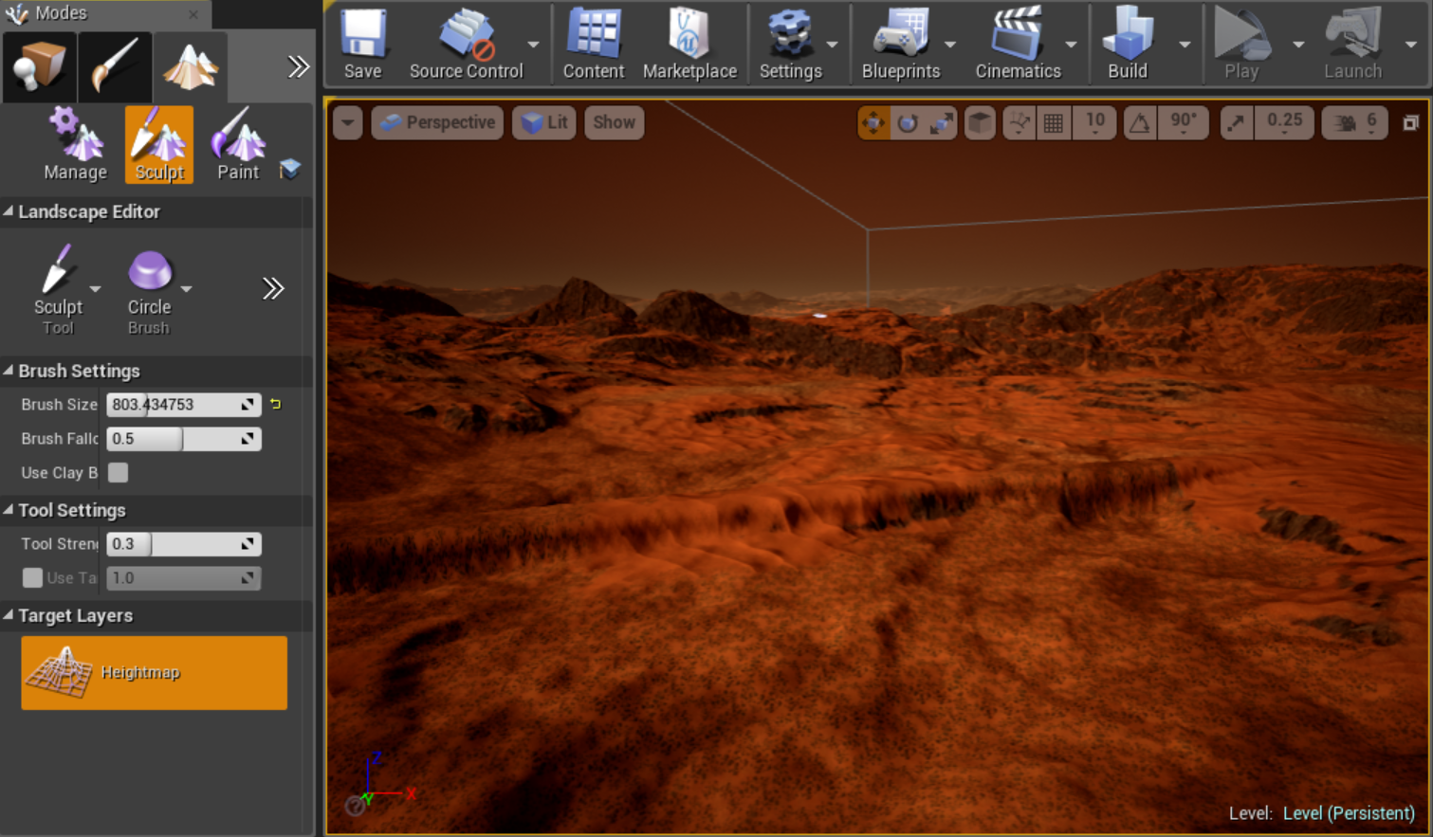The image size is (1433, 837).
Task: Select the Landscape mode mountain icon
Action: coord(191,66)
